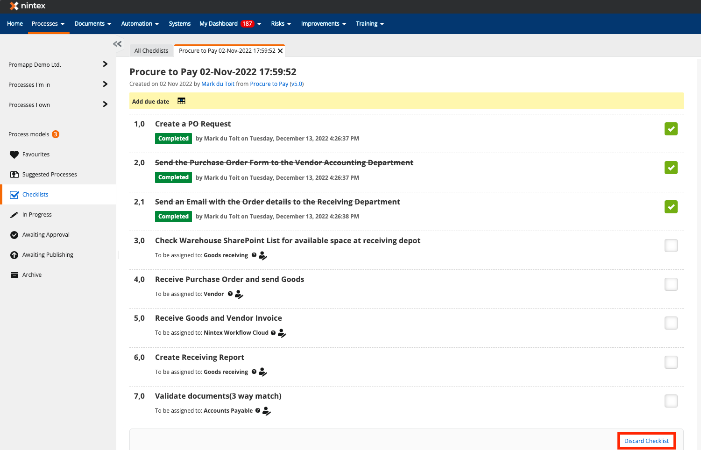Collapse the sidebar with double-chevron icon
Viewport: 701px width, 450px height.
tap(117, 44)
